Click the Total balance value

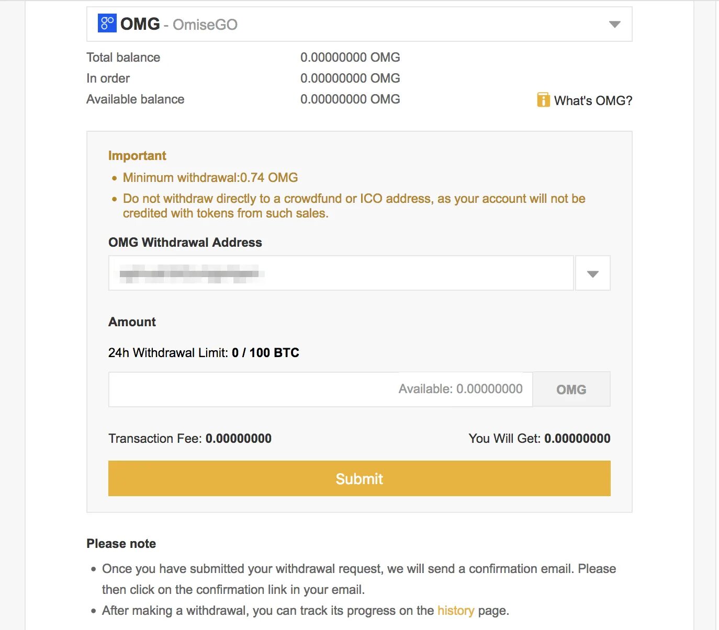(x=350, y=58)
